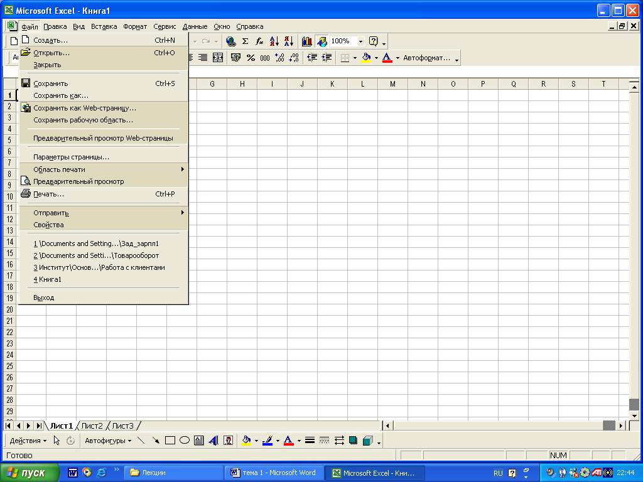Click the Insert Hyperlink globe icon
The image size is (643, 482).
pos(231,41)
